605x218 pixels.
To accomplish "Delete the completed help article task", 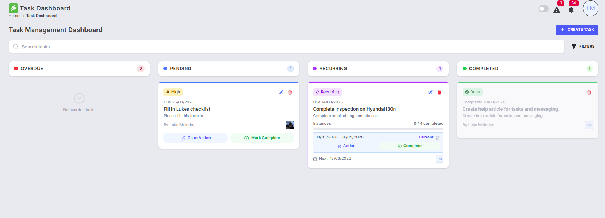I will coord(589,92).
